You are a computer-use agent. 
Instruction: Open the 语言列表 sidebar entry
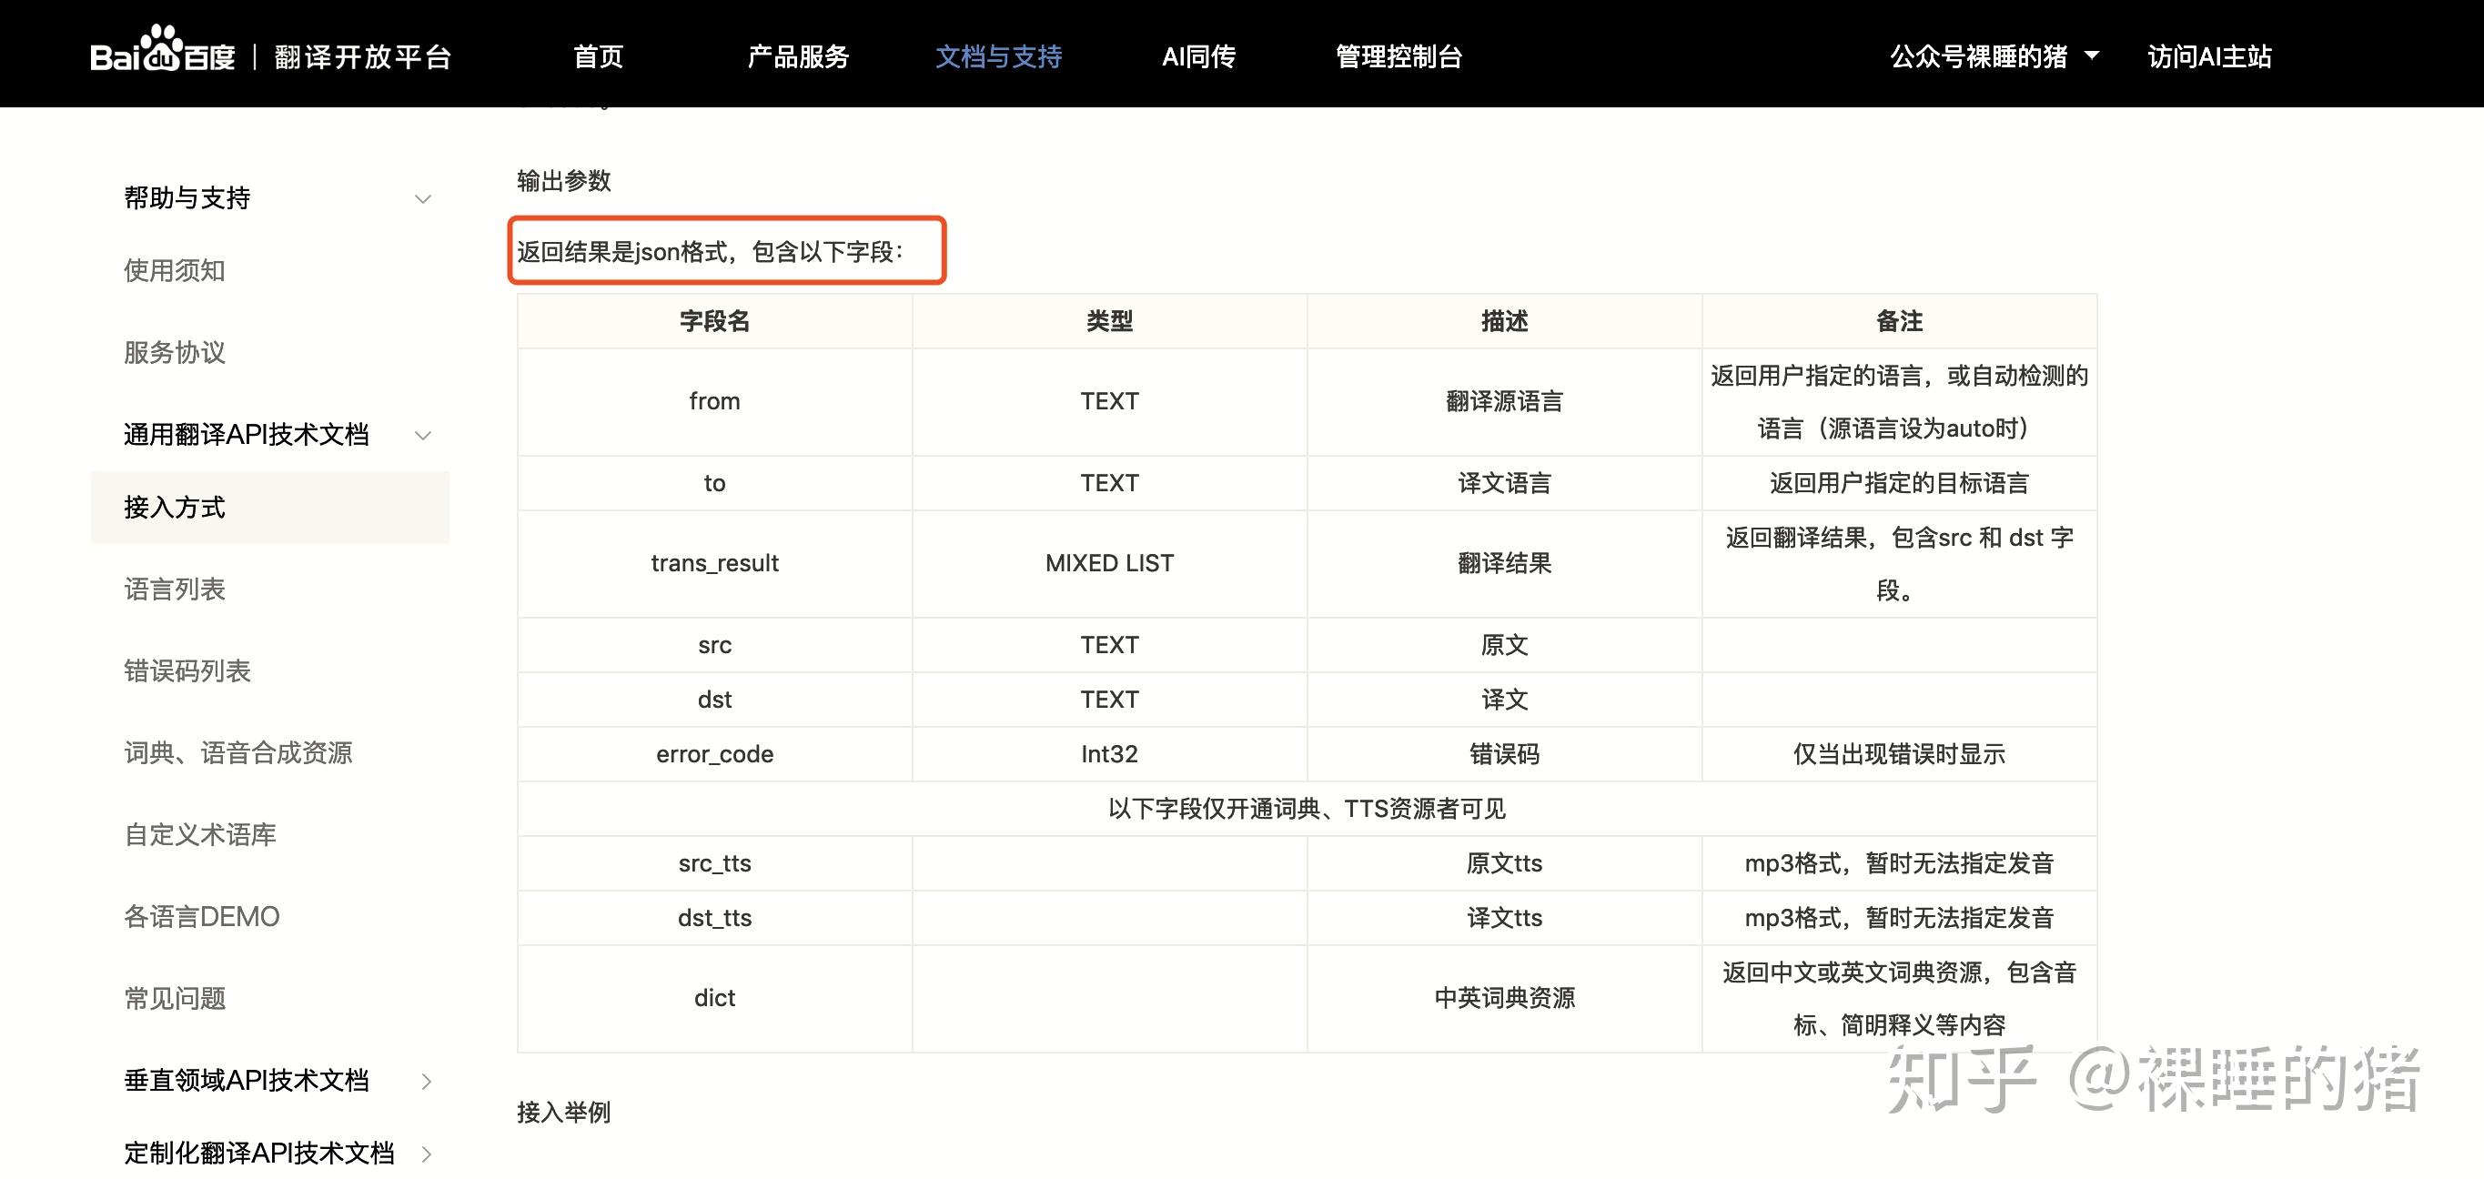(x=175, y=589)
